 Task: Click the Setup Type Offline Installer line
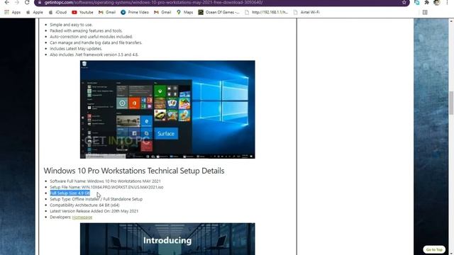tap(96, 199)
